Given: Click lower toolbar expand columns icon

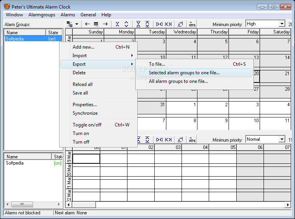Looking at the screenshot, I should click(168, 140).
